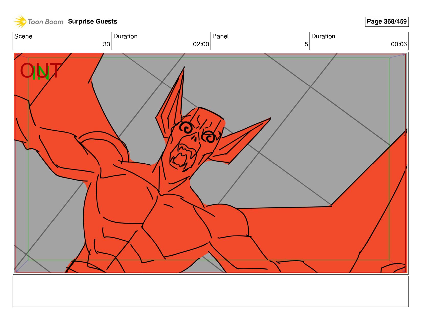The height and width of the screenshot is (326, 422).
Task: Select the panel number '5'
Action: pos(306,44)
